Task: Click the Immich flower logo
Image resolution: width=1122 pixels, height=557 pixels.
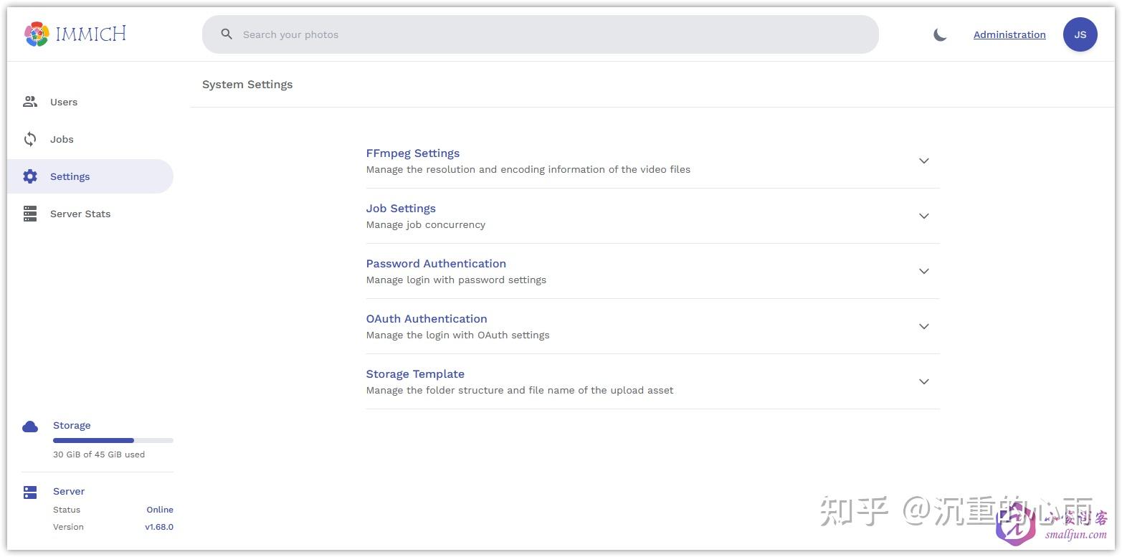Action: pos(37,34)
